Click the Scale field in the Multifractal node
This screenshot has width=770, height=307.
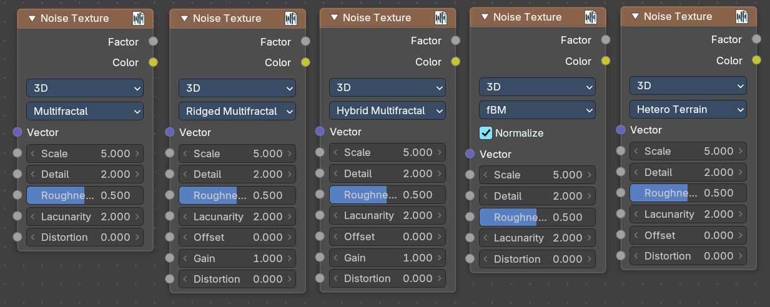tap(85, 153)
